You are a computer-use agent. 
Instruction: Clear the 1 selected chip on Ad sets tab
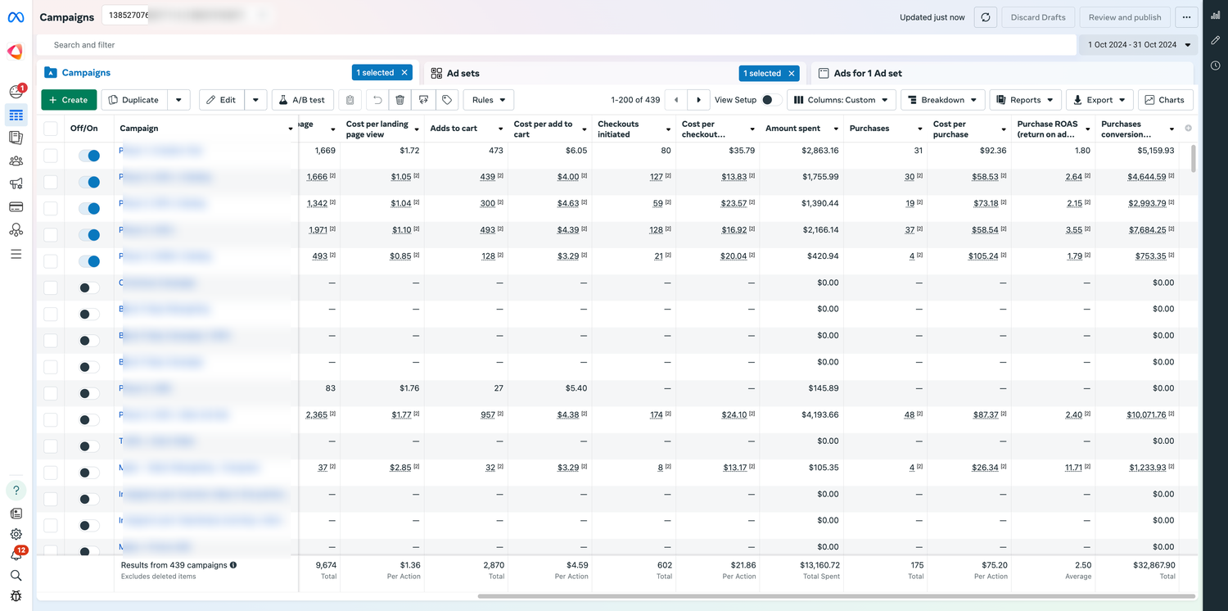(x=792, y=73)
